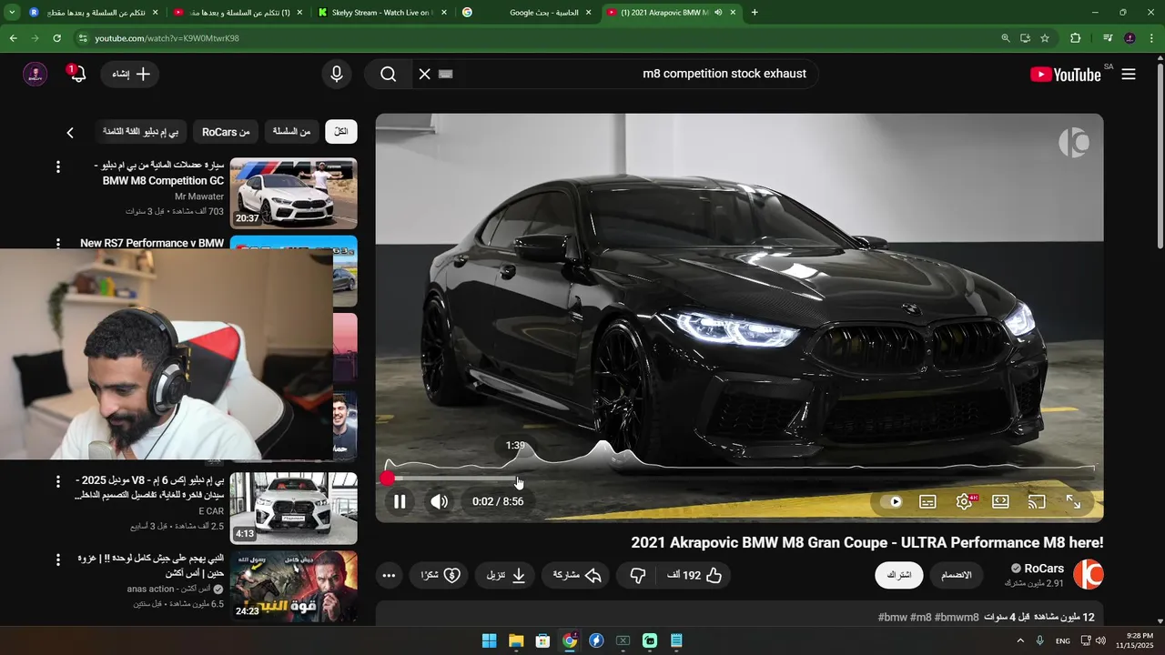Open the white BMW X6 M thumbnail with 4:13 duration
Viewport: 1165px width, 655px height.
[x=294, y=508]
